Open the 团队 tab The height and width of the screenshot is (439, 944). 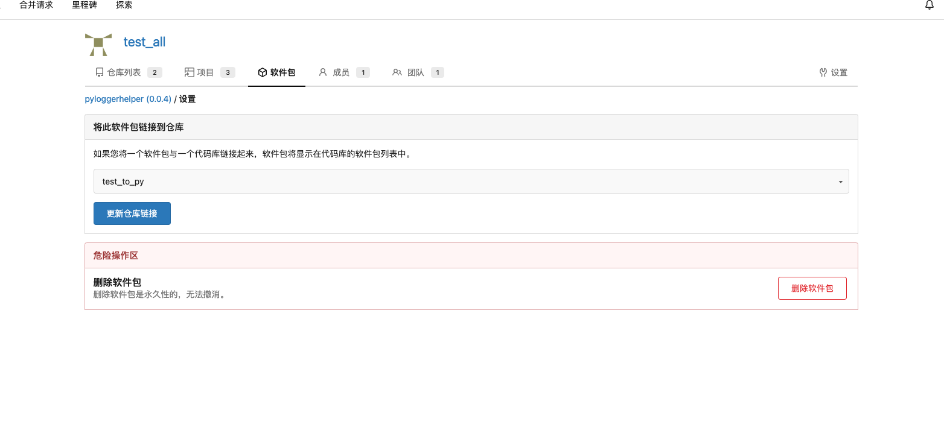coord(418,72)
